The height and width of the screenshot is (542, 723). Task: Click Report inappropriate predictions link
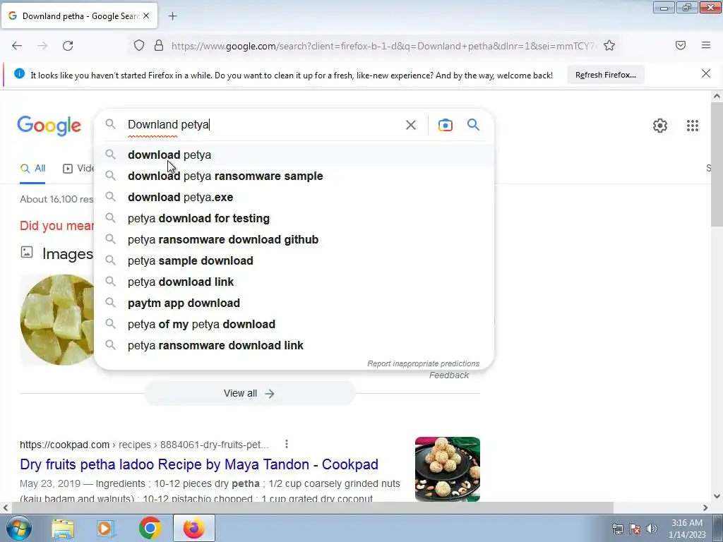pyautogui.click(x=423, y=363)
